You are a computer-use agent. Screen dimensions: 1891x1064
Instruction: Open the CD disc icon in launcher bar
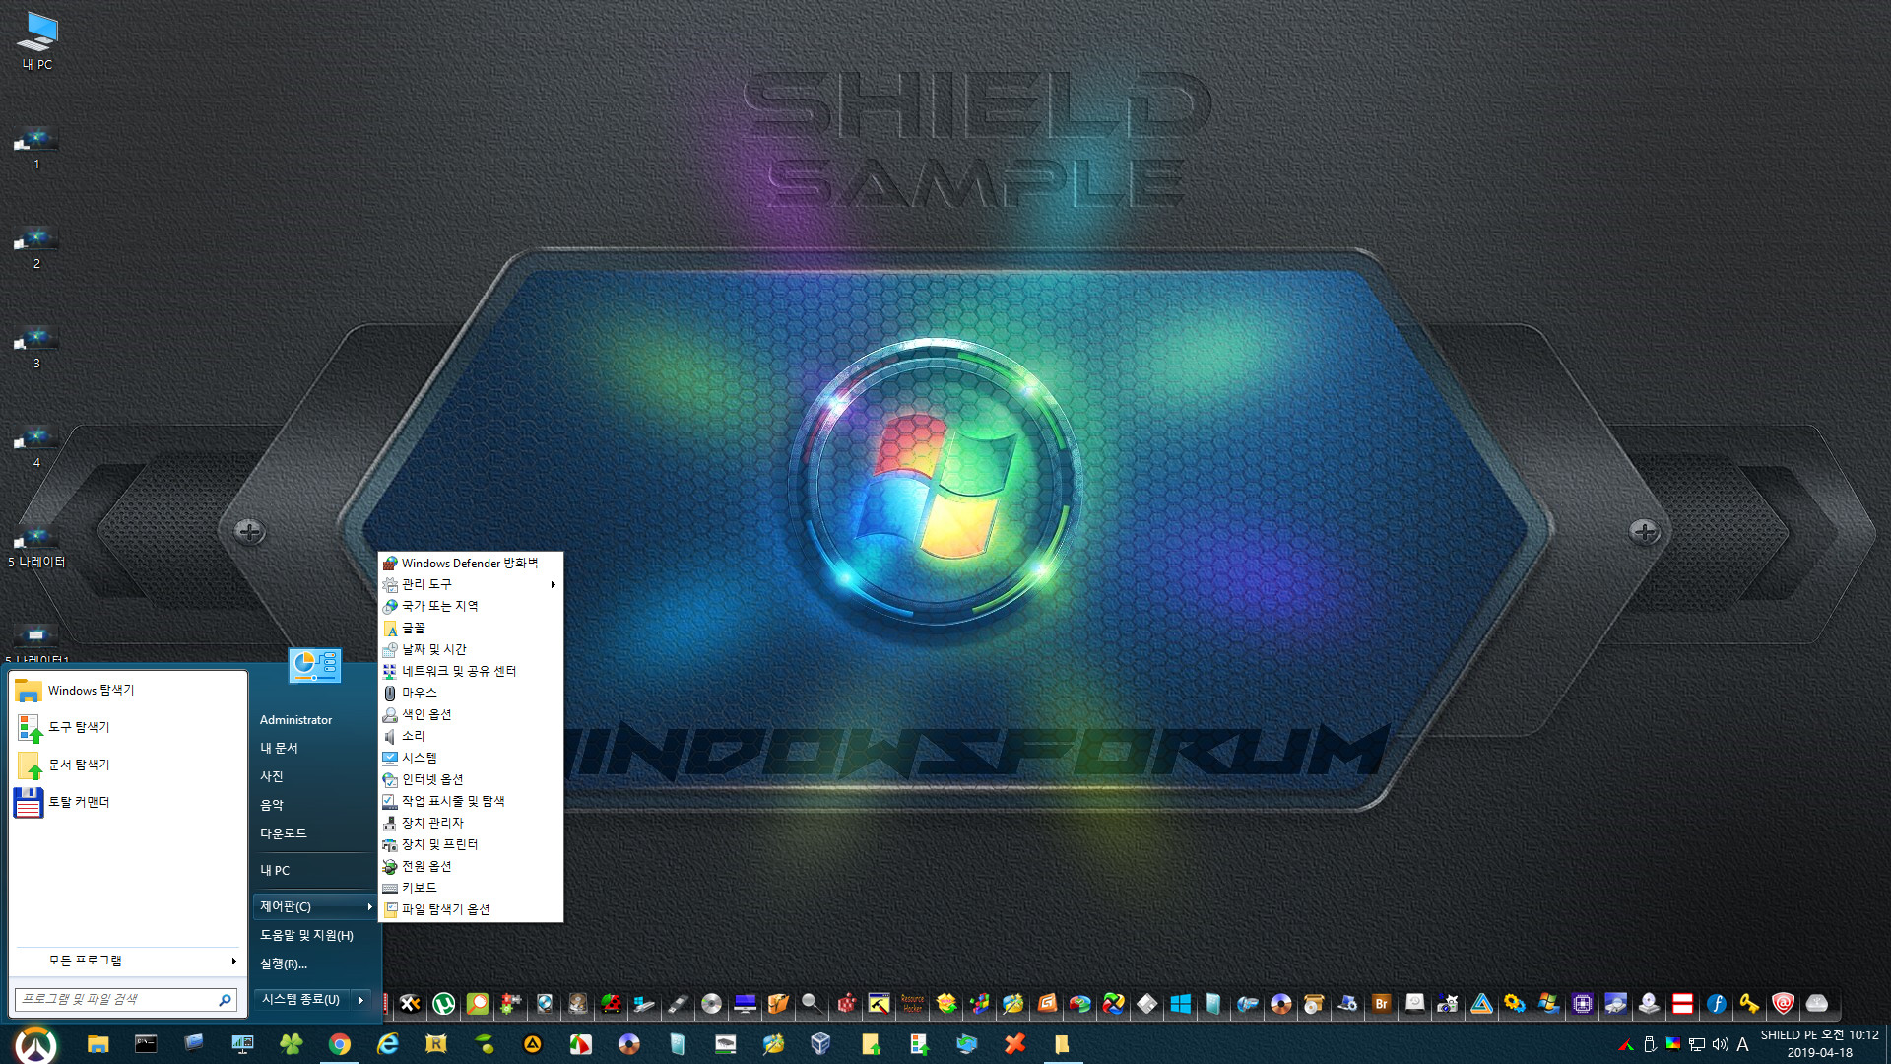pyautogui.click(x=712, y=1003)
